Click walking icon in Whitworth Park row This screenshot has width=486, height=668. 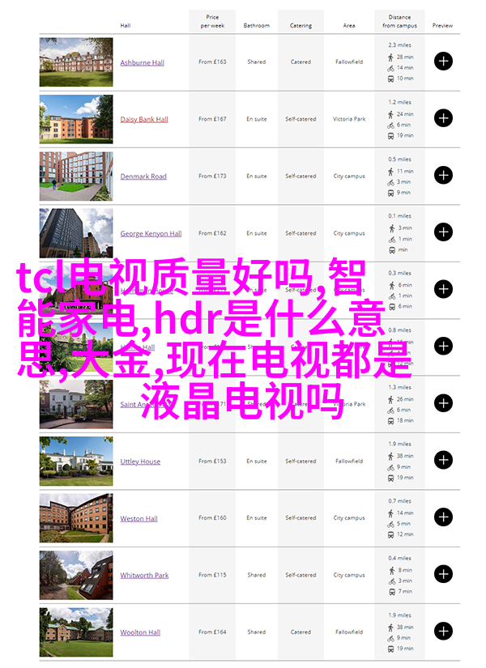[x=392, y=571]
